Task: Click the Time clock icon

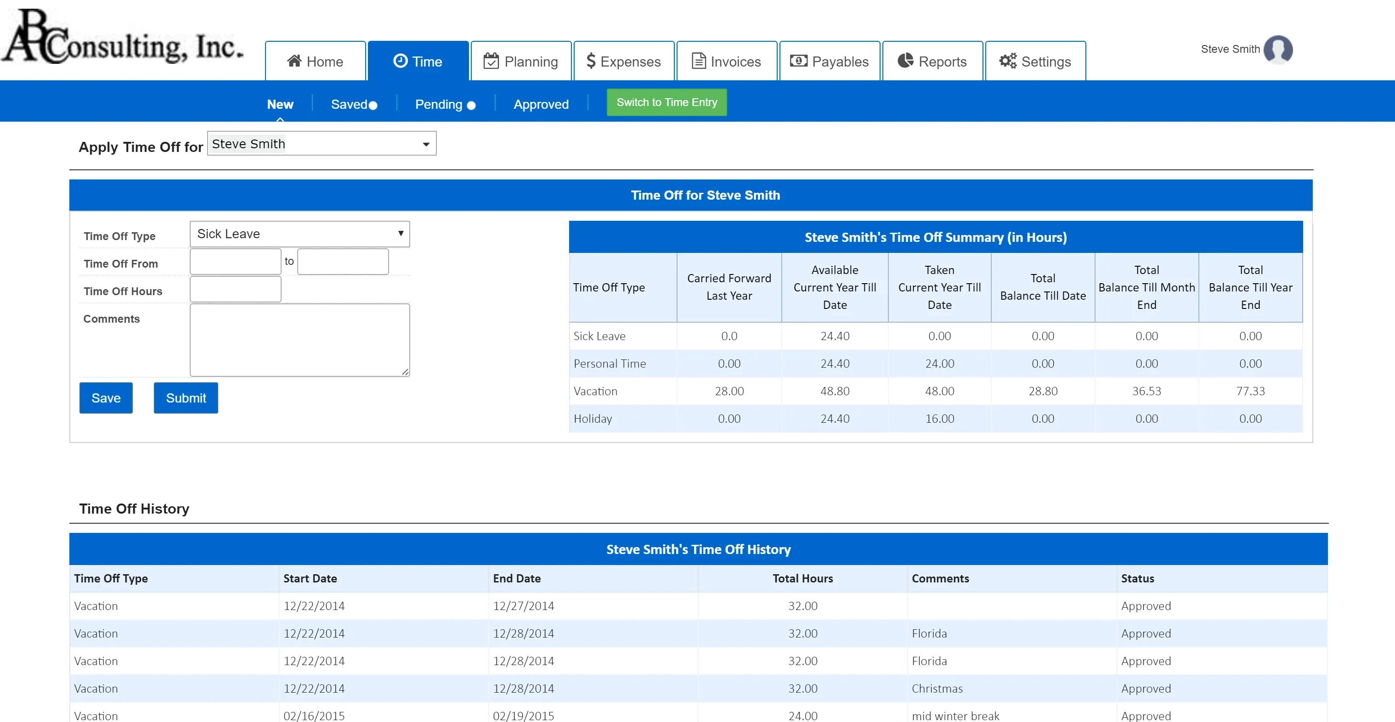Action: 400,61
